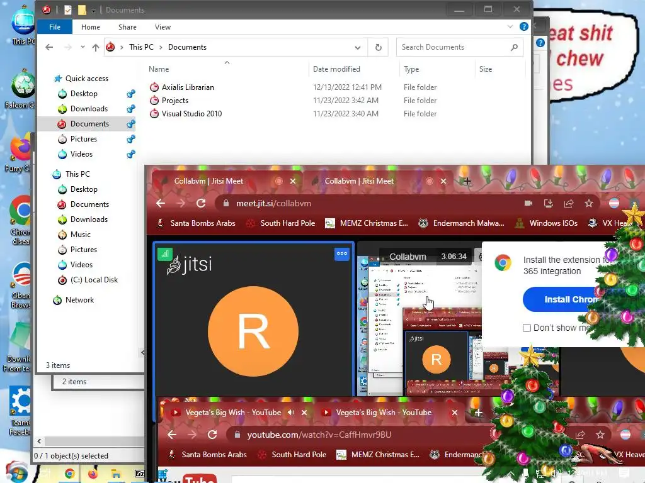This screenshot has height=483, width=645.
Task: Reload the YouTube page
Action: click(x=212, y=435)
